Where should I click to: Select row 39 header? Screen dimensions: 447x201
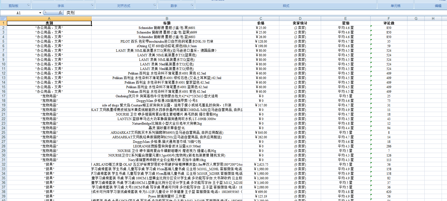3,196
